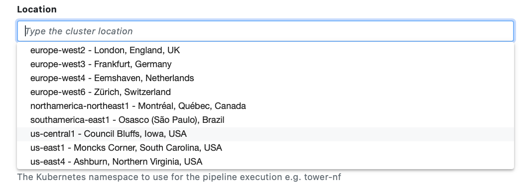The height and width of the screenshot is (193, 531).
Task: Pick europe-west4 Eemshaven, Netherlands
Action: (x=265, y=78)
